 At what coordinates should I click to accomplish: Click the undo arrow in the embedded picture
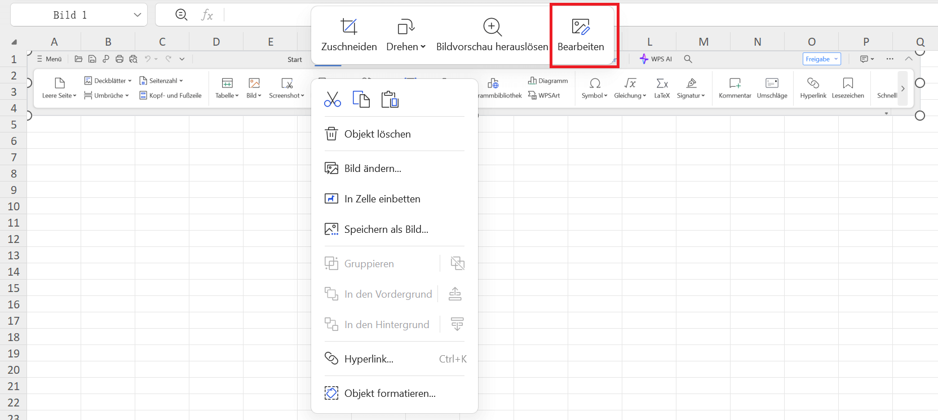tap(148, 59)
